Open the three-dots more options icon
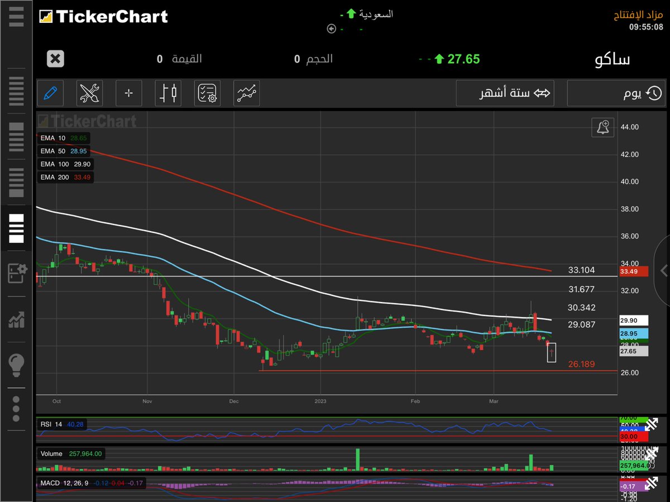 [16, 409]
